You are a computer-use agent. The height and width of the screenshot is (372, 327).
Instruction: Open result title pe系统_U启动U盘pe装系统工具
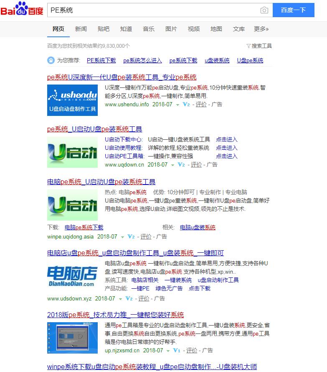94,129
